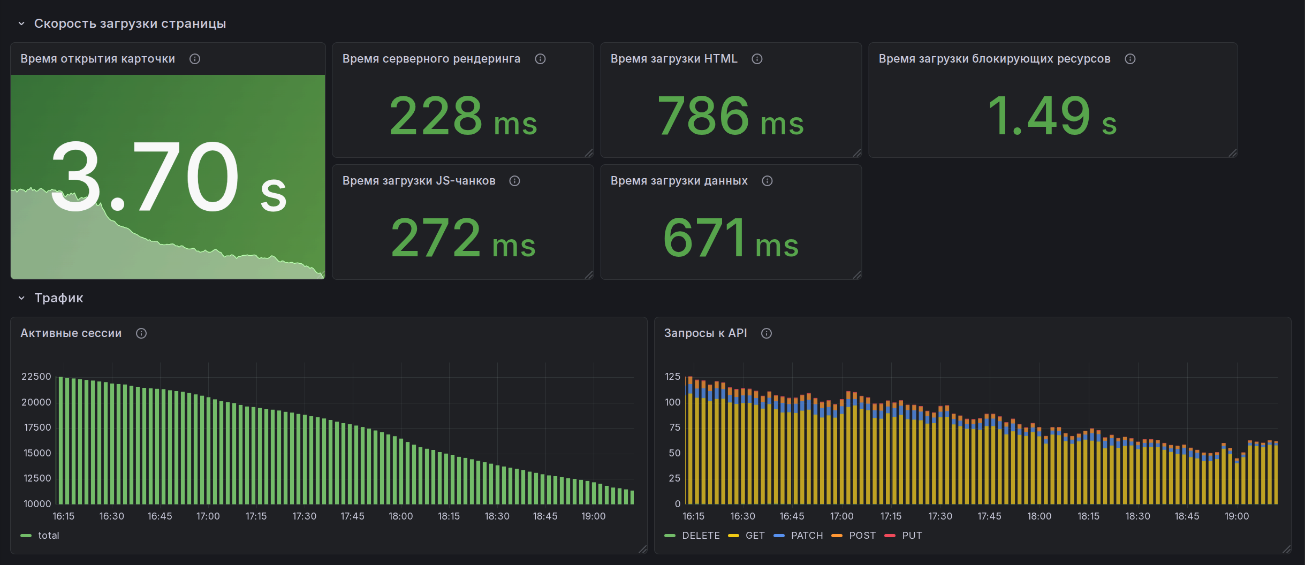Click the 125 y-axis label in API chart
This screenshot has height=565, width=1305.
(x=673, y=377)
